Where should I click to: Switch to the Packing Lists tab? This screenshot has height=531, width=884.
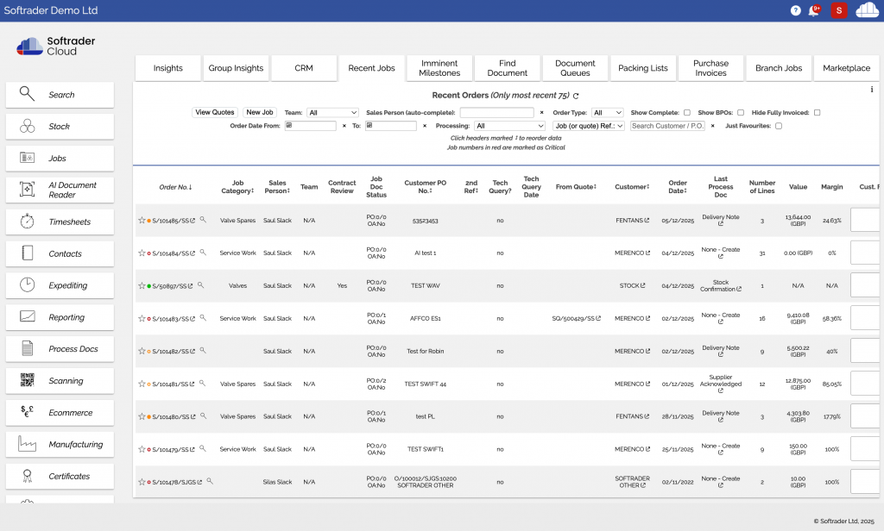click(x=643, y=68)
